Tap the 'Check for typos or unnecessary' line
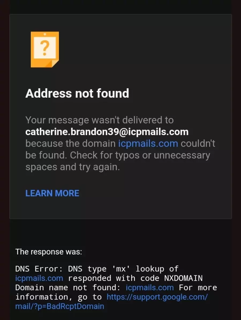This screenshot has height=320, width=241. pos(140,155)
